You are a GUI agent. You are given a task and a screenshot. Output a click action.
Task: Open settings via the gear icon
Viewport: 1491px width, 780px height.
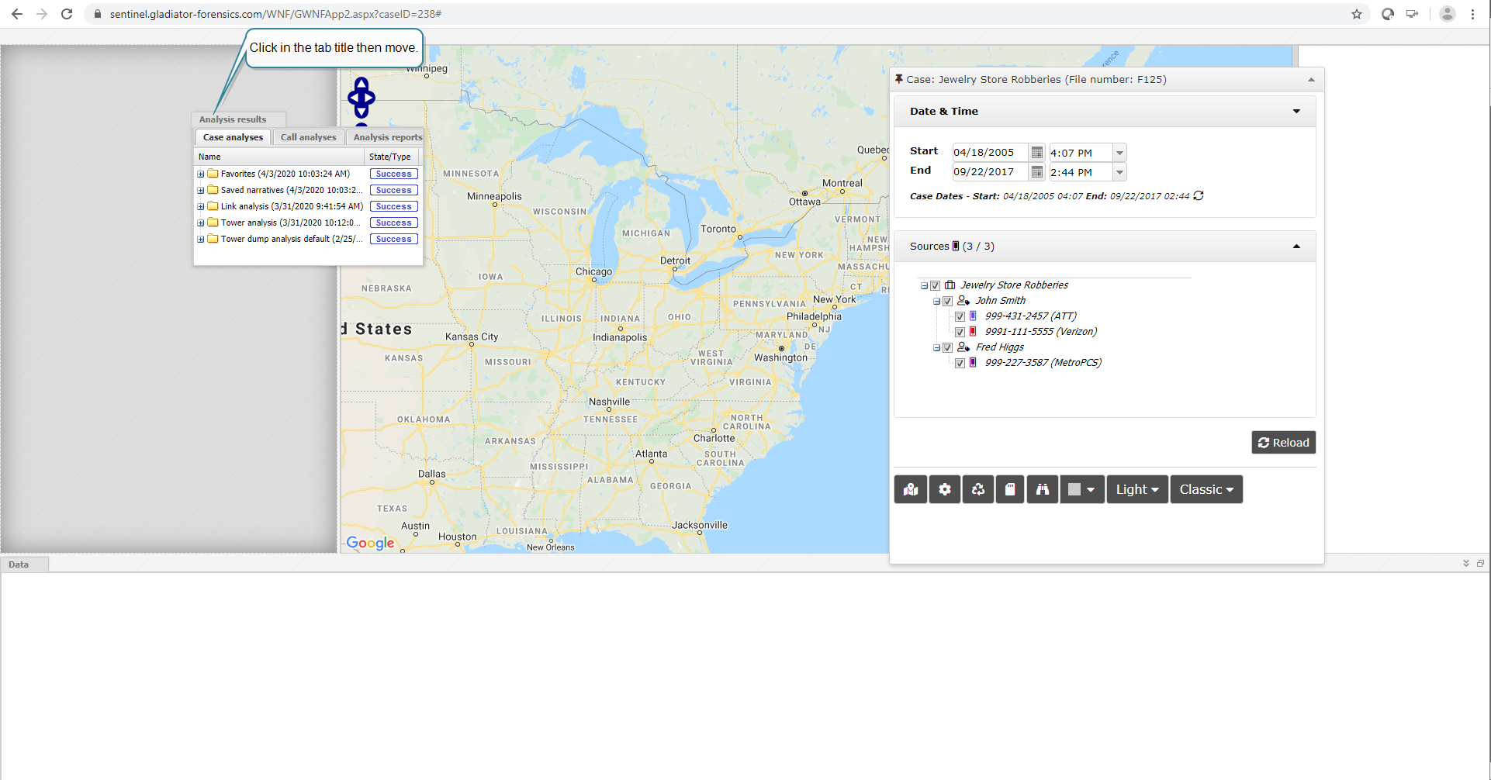coord(944,489)
